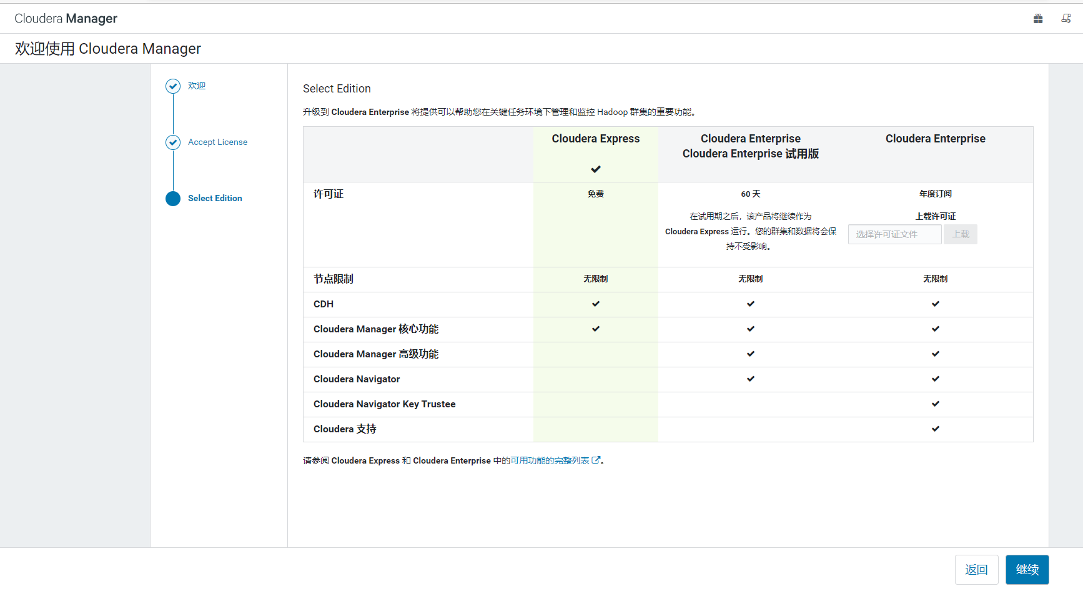Click the Cloudera Manager 高级功能 row label
Image resolution: width=1083 pixels, height=591 pixels.
click(376, 354)
